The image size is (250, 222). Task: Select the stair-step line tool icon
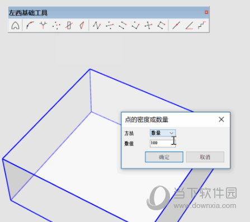(x=202, y=25)
